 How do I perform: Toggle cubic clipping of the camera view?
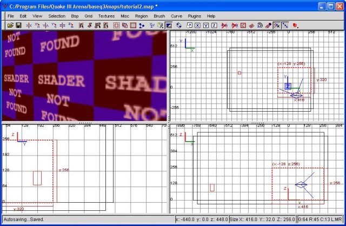click(169, 25)
